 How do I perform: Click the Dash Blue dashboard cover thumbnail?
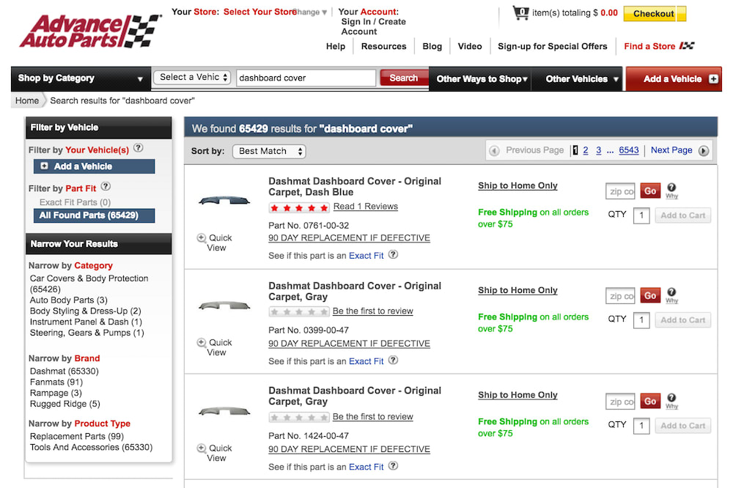(x=224, y=201)
